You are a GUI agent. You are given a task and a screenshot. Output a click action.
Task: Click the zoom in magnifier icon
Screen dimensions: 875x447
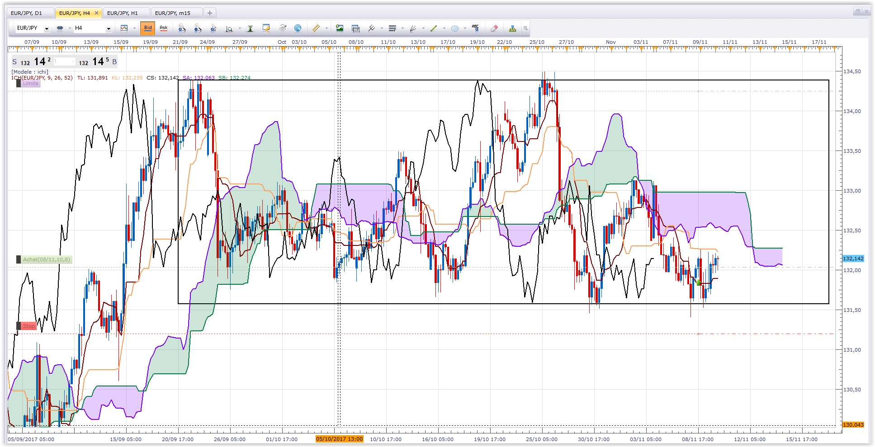182,28
